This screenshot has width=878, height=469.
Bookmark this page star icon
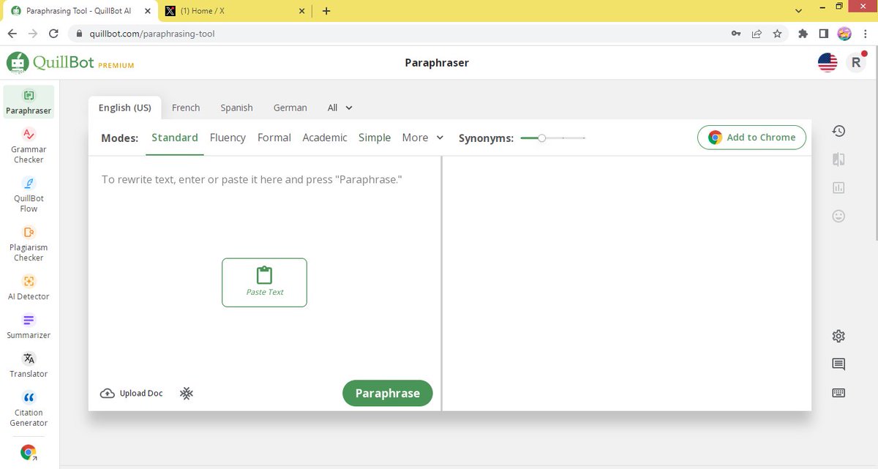[777, 34]
